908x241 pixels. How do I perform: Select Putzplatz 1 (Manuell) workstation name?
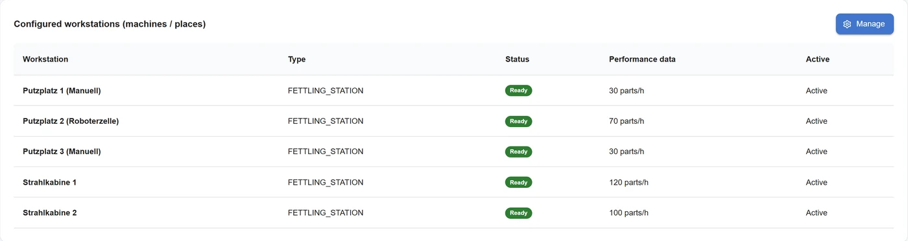(62, 91)
